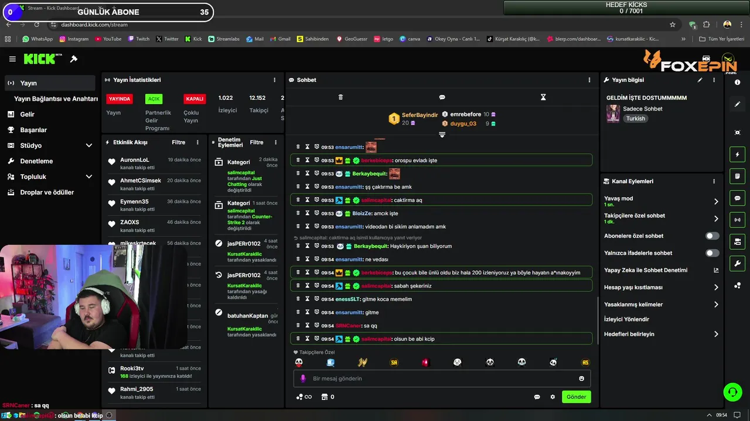Viewport: 750px width, 421px height.
Task: Open chat settings gear icon
Action: [x=552, y=397]
